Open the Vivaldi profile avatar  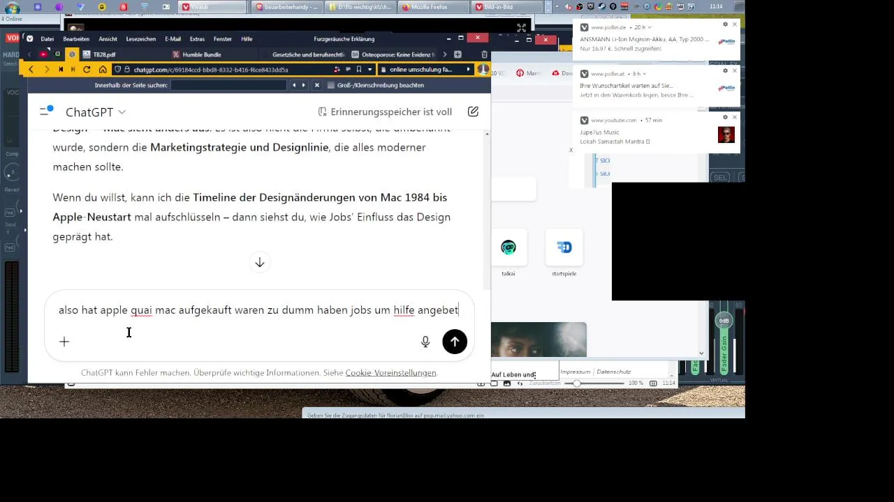(483, 70)
